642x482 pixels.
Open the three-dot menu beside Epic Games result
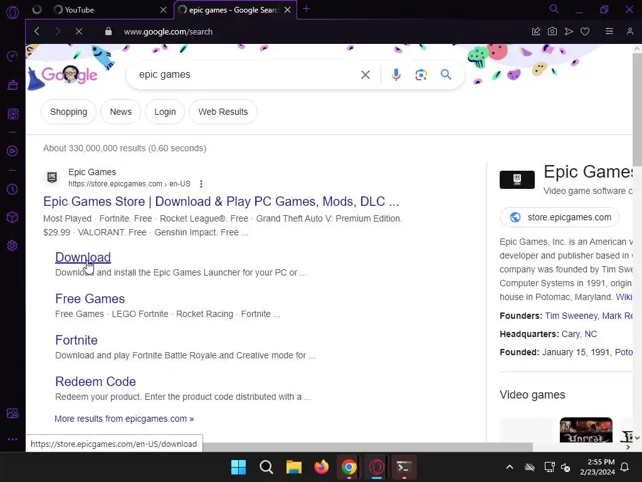pos(201,184)
